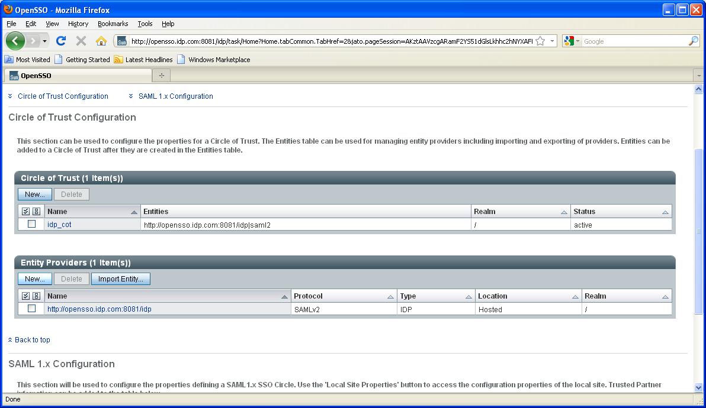Focus the Google search box
The height and width of the screenshot is (408, 706).
click(x=635, y=41)
